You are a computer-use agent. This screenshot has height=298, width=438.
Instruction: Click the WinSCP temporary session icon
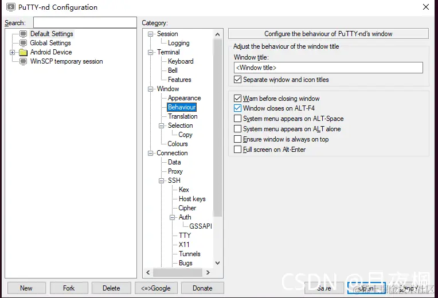click(x=24, y=61)
